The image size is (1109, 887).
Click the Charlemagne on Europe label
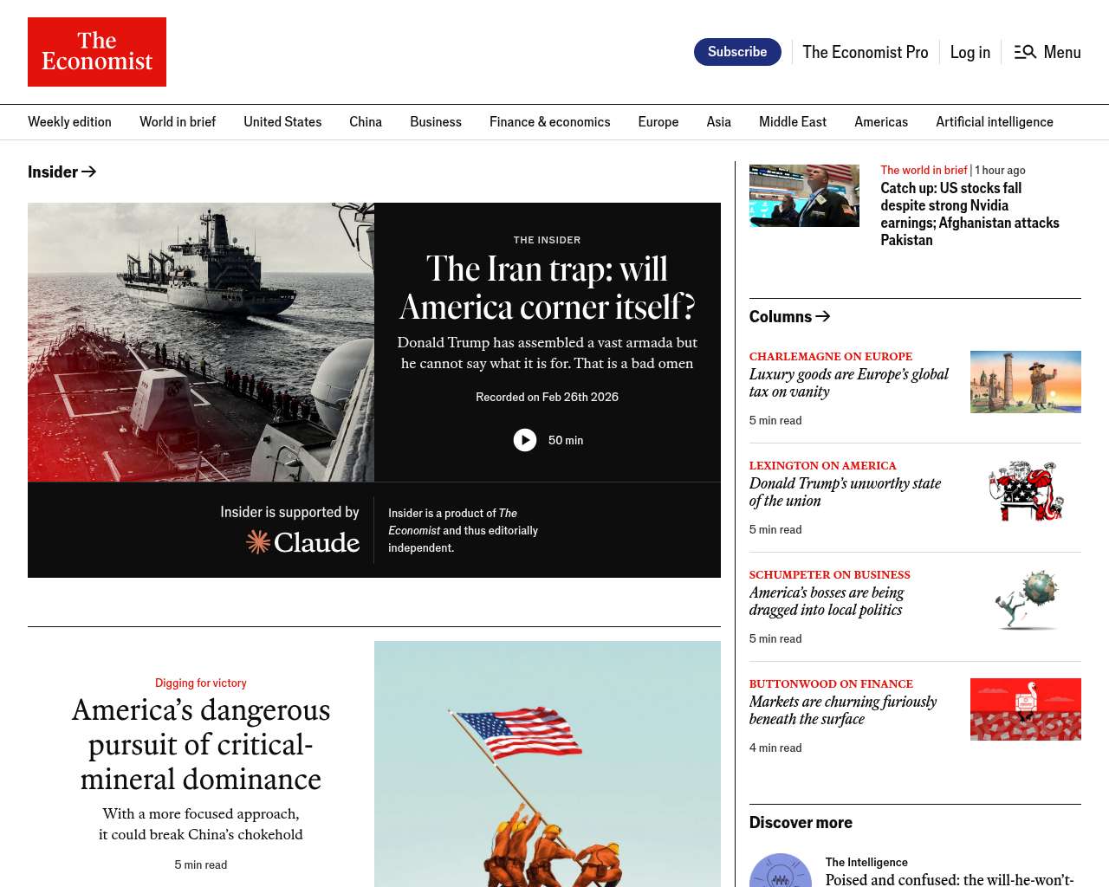[831, 357]
